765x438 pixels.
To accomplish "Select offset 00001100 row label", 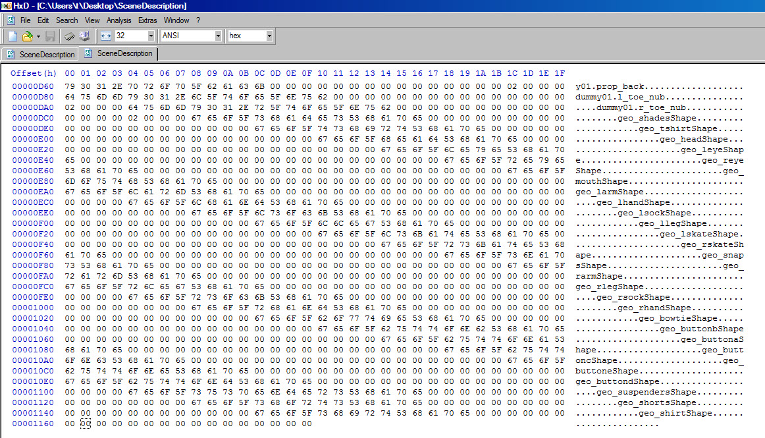I will coord(33,392).
